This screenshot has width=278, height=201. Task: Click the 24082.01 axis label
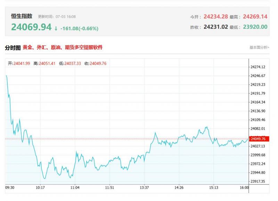click(258, 128)
